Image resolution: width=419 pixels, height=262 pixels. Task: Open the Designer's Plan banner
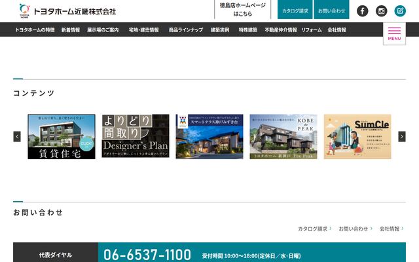point(136,136)
